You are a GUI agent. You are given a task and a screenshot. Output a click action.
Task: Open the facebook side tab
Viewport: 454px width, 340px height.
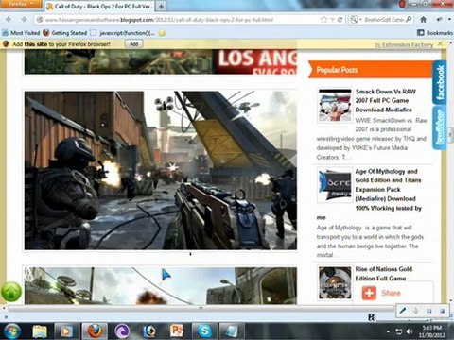tap(440, 82)
